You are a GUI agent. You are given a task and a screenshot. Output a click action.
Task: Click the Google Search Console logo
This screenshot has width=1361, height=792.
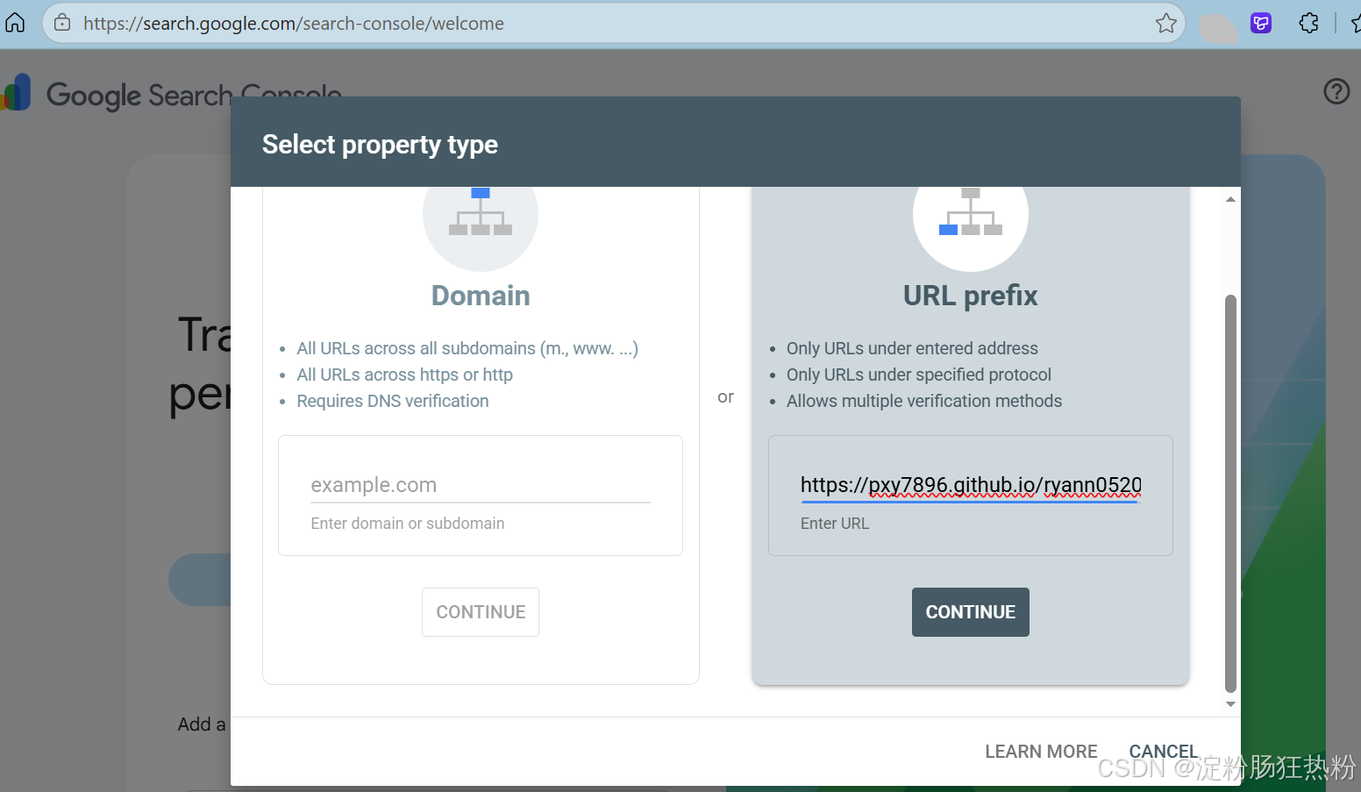(x=172, y=94)
